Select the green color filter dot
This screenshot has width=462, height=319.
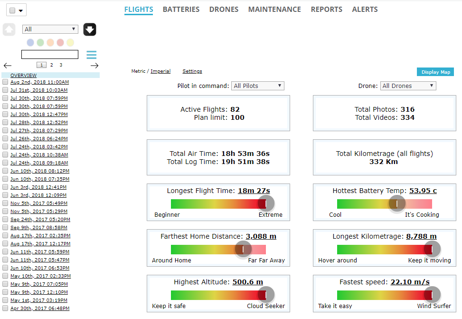pyautogui.click(x=40, y=42)
